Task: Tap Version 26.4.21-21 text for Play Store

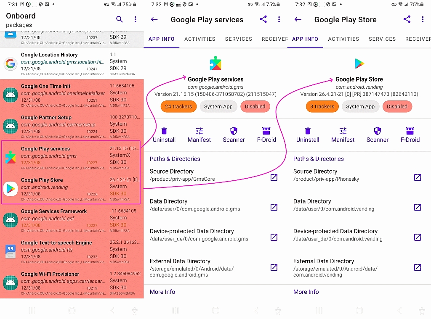Action: pyautogui.click(x=359, y=94)
